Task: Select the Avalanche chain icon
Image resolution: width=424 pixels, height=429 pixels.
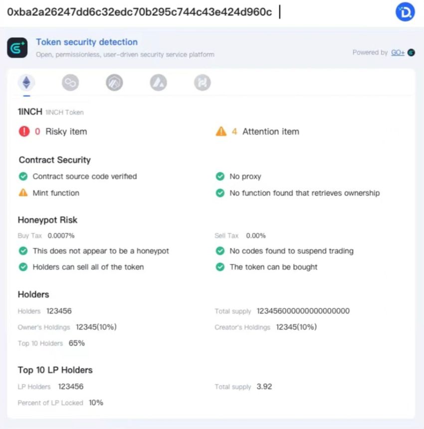Action: 158,82
